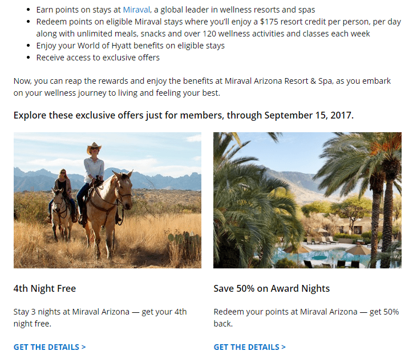This screenshot has width=417, height=363.
Task: Click the 4th Night Free heading
Action: tap(44, 288)
